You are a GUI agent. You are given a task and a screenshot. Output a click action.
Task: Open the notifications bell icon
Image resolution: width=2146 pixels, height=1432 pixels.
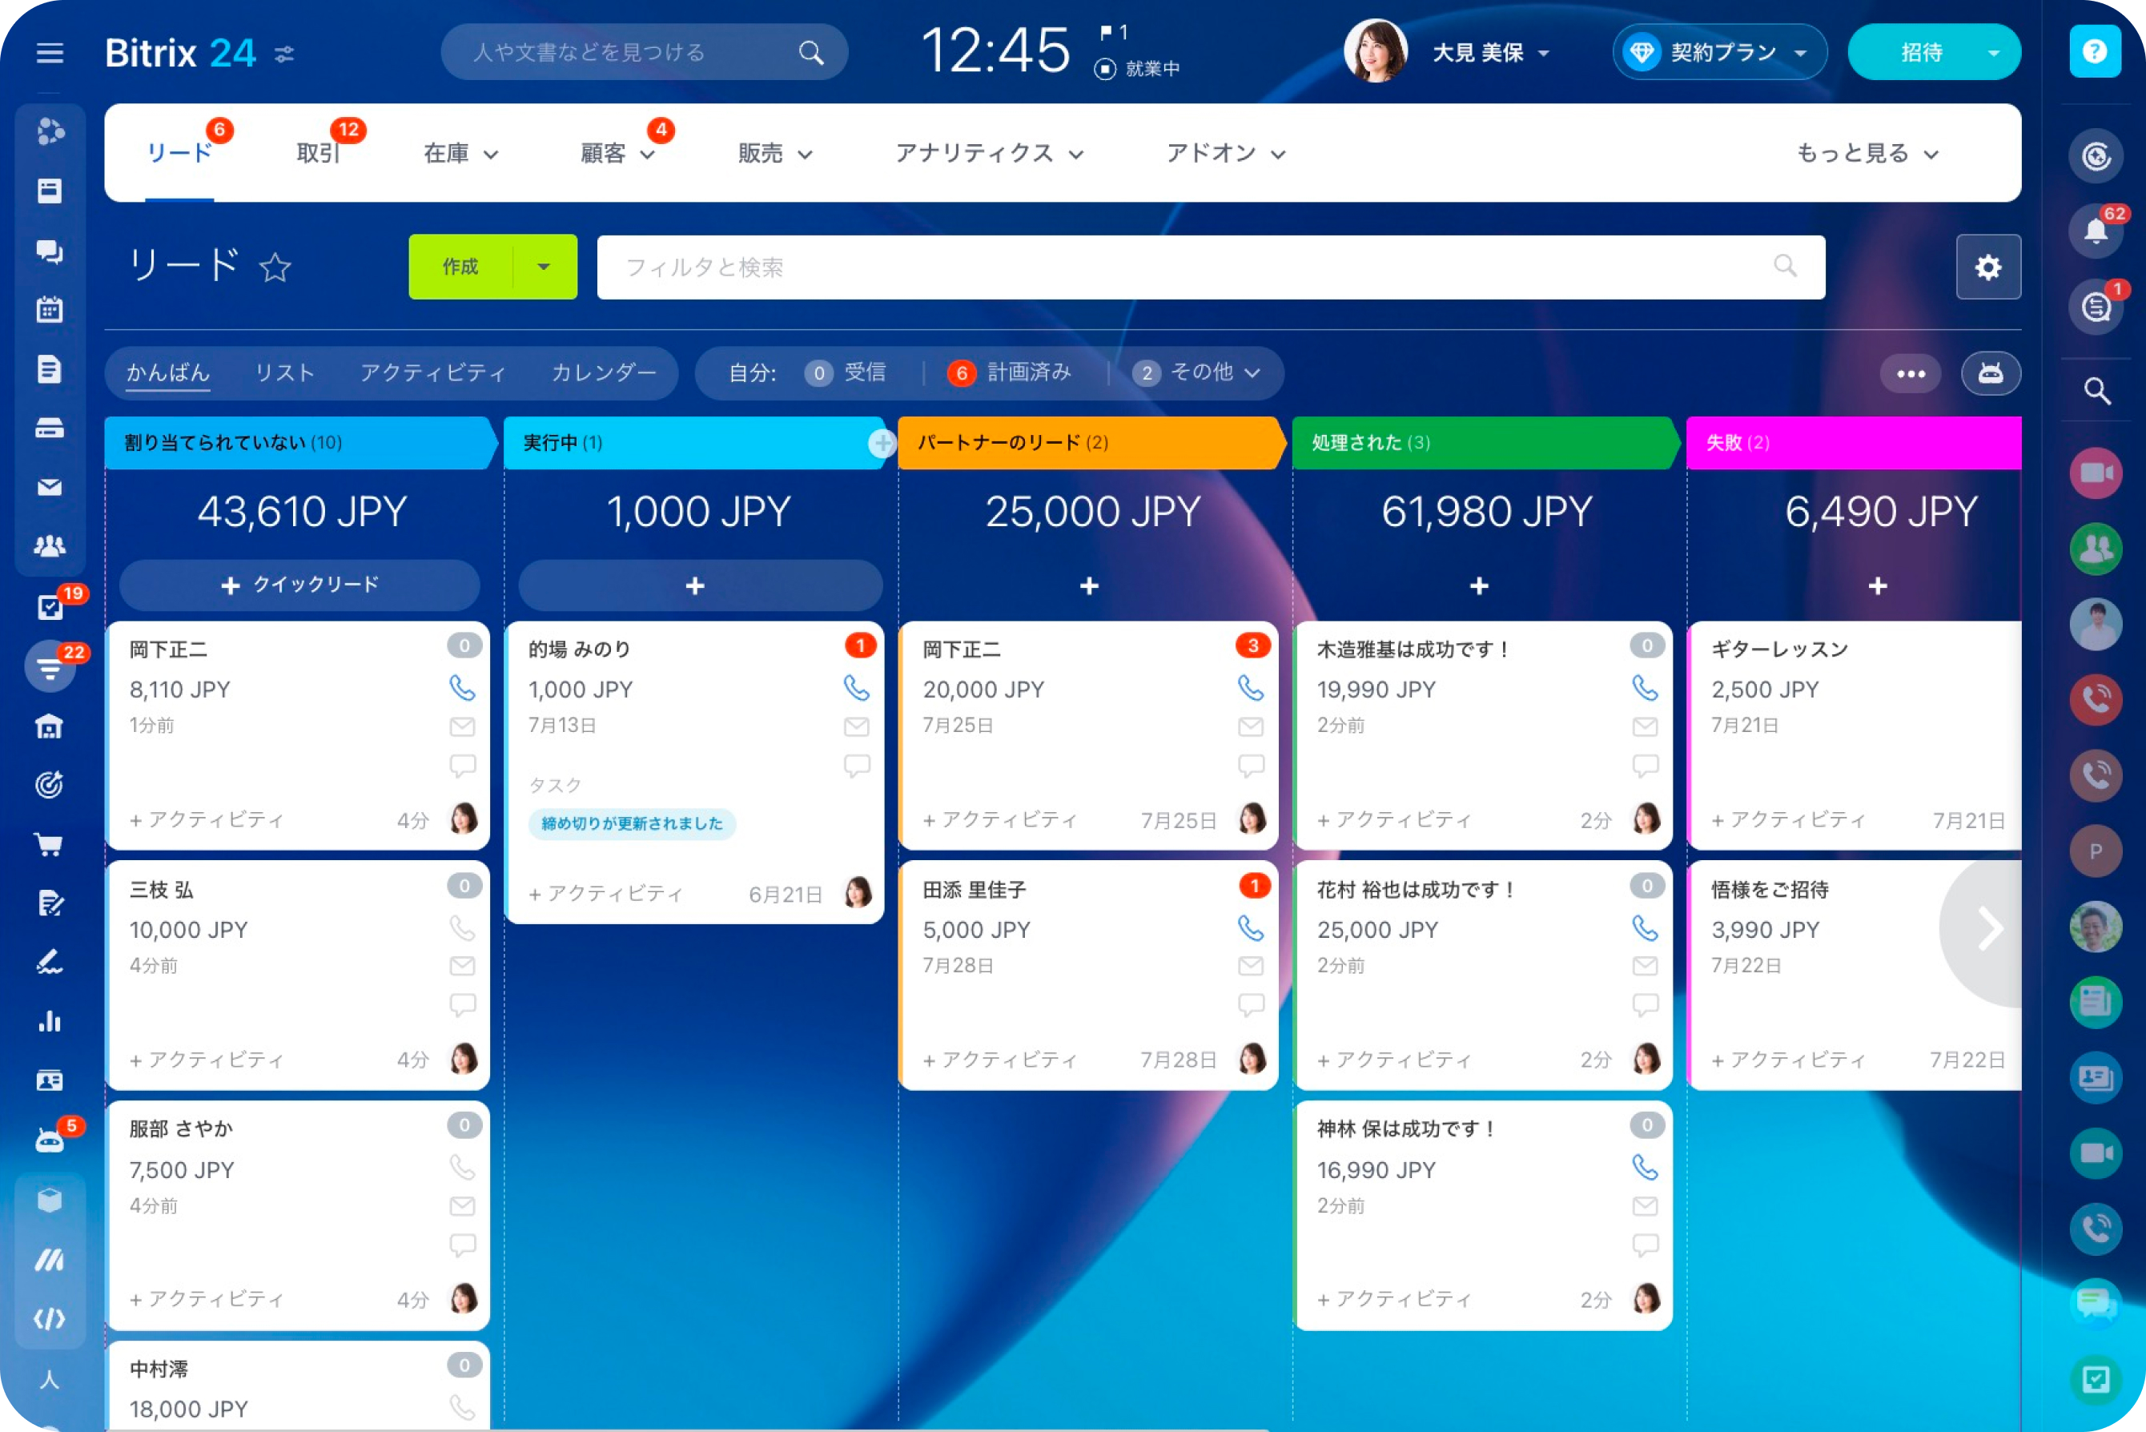pos(2095,231)
